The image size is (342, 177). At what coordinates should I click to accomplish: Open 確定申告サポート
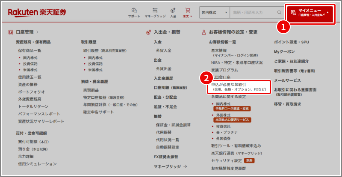click(x=98, y=112)
